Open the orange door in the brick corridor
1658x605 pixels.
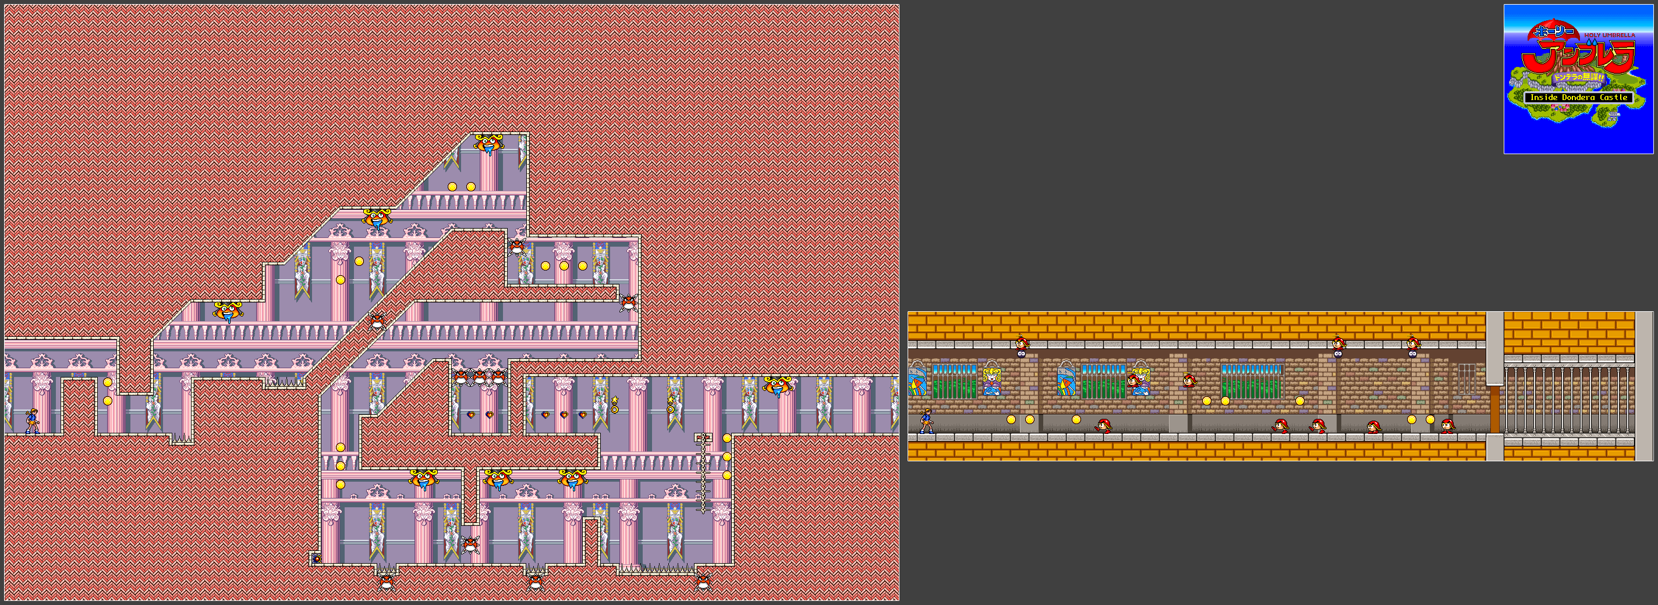[x=1494, y=409]
